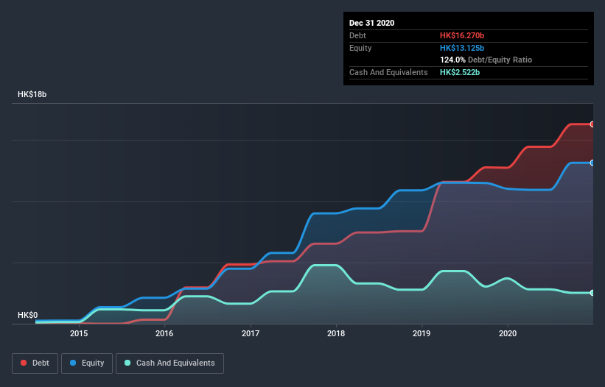
Task: Click the Equity label in tooltip
Action: coord(360,48)
